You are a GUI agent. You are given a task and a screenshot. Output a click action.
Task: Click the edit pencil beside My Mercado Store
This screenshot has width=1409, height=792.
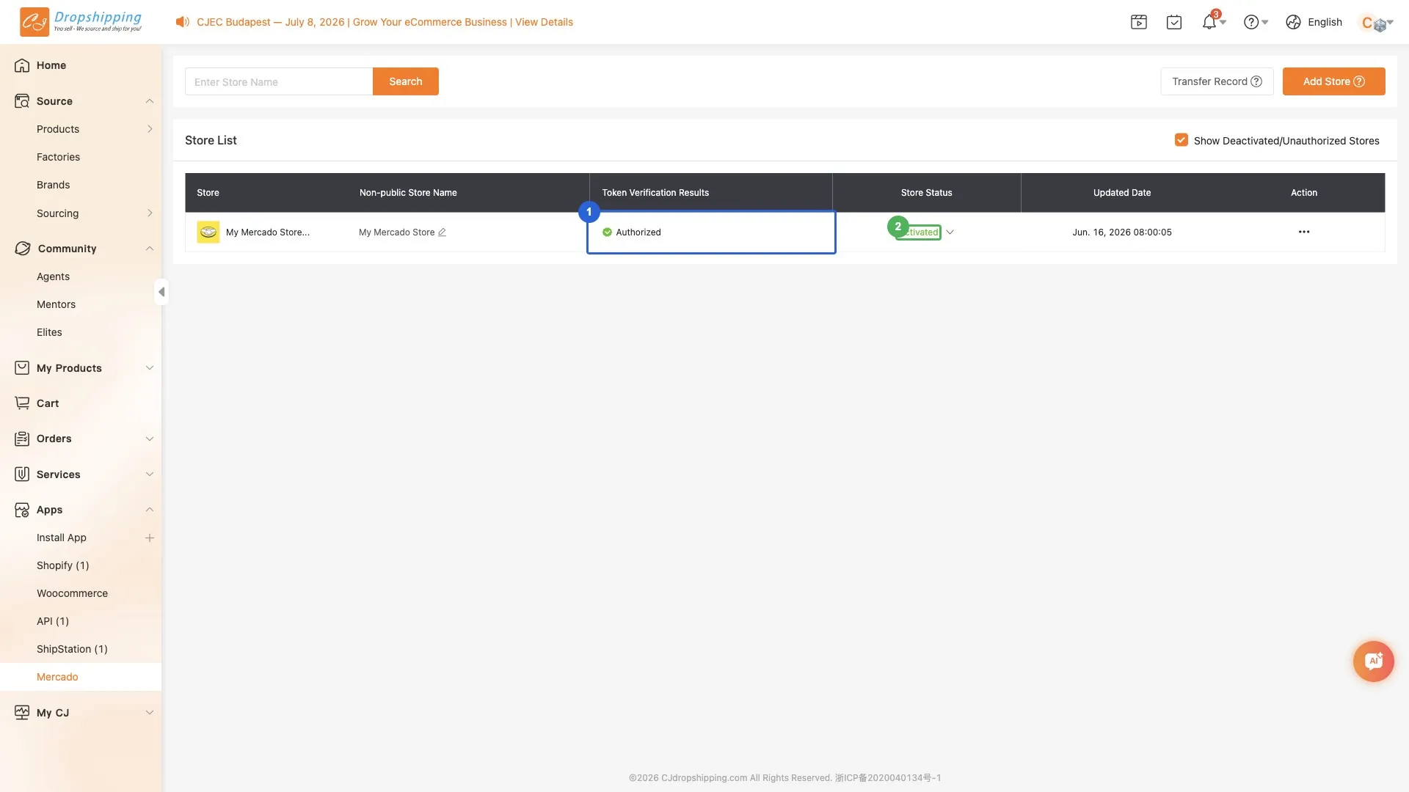442,232
